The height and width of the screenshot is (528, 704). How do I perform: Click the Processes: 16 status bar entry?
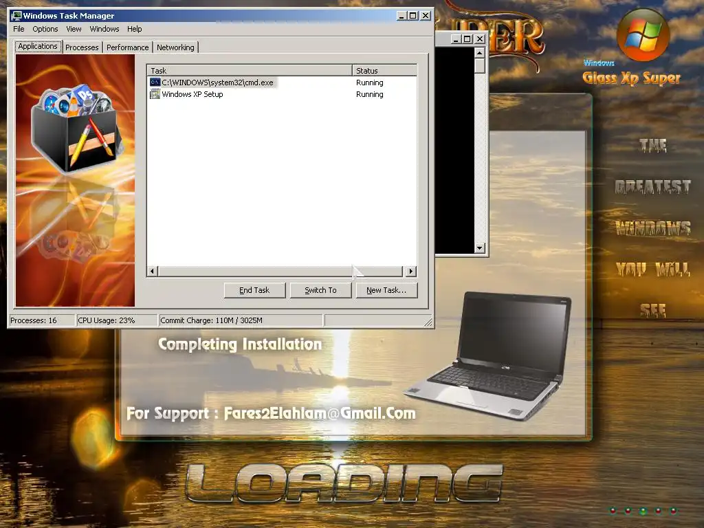point(42,320)
